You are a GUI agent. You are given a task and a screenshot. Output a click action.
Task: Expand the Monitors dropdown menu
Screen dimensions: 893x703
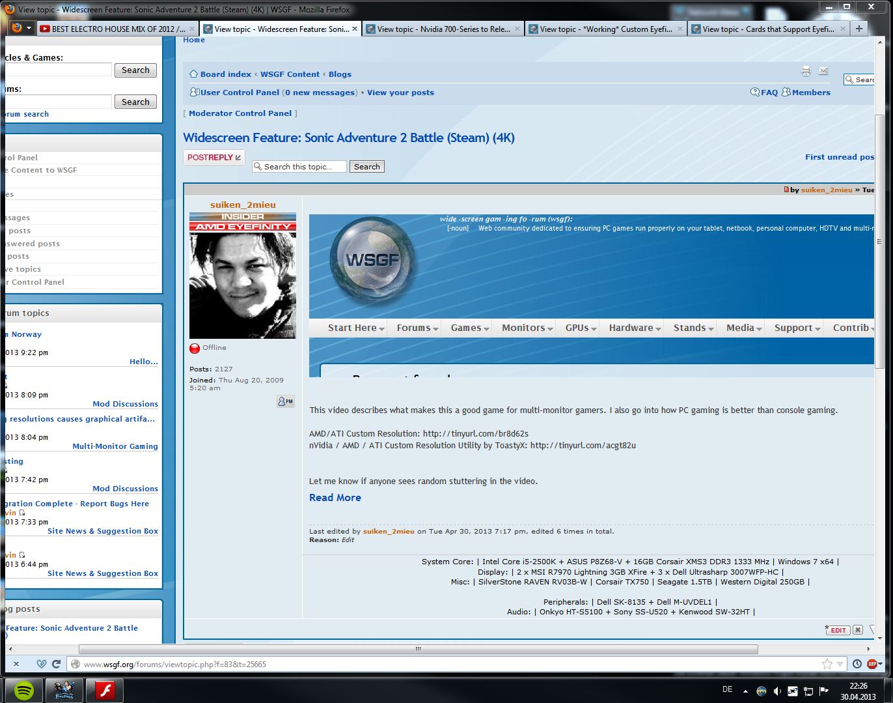click(x=527, y=328)
